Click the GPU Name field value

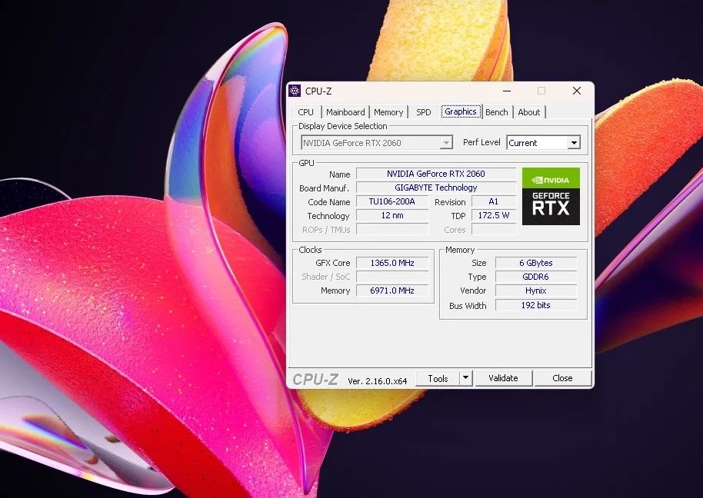[436, 174]
